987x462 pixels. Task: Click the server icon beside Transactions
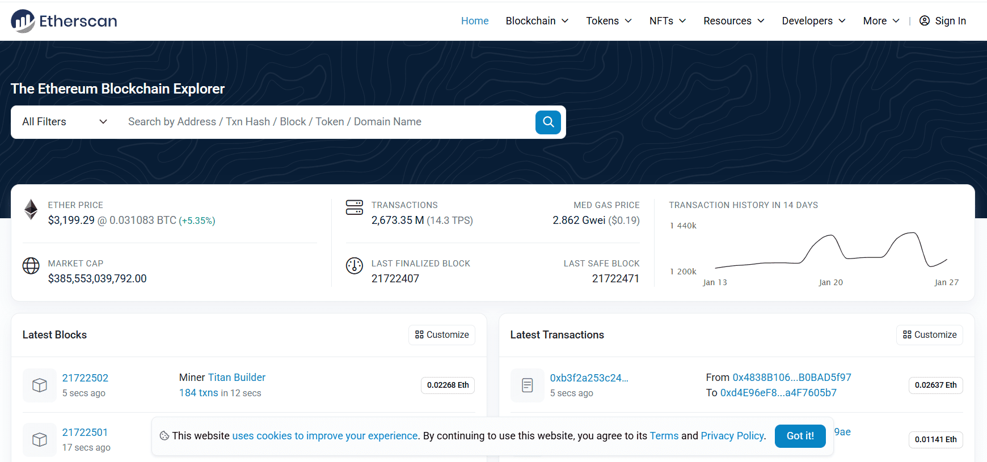355,207
